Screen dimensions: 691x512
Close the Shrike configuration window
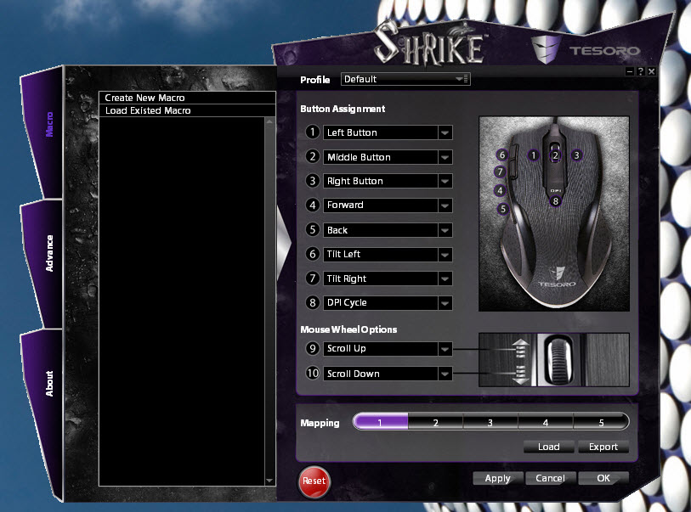[x=652, y=71]
